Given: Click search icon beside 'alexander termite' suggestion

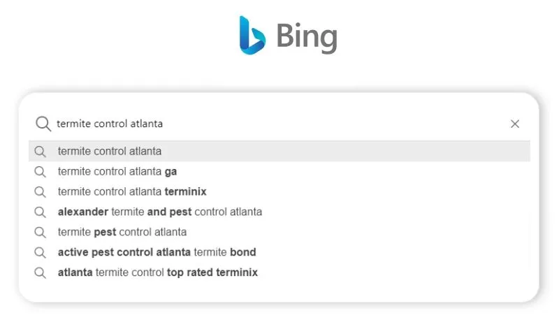Looking at the screenshot, I should point(41,212).
